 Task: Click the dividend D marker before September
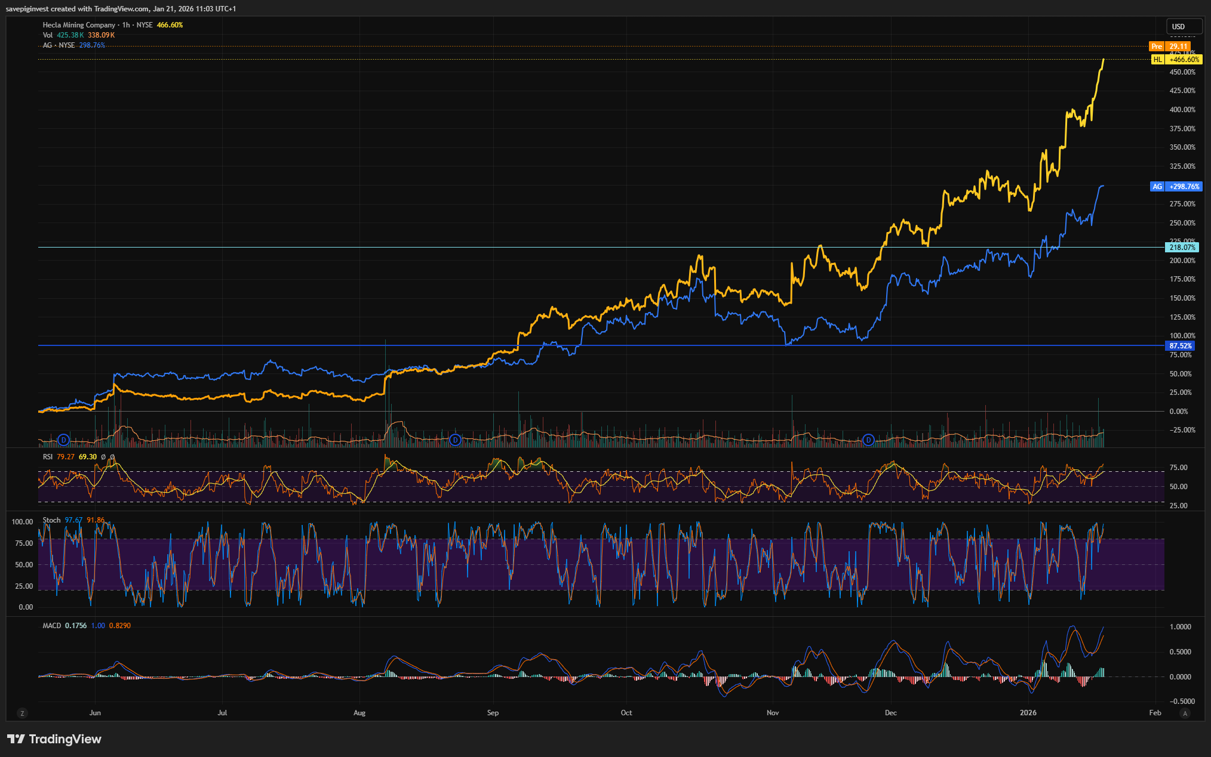point(455,440)
